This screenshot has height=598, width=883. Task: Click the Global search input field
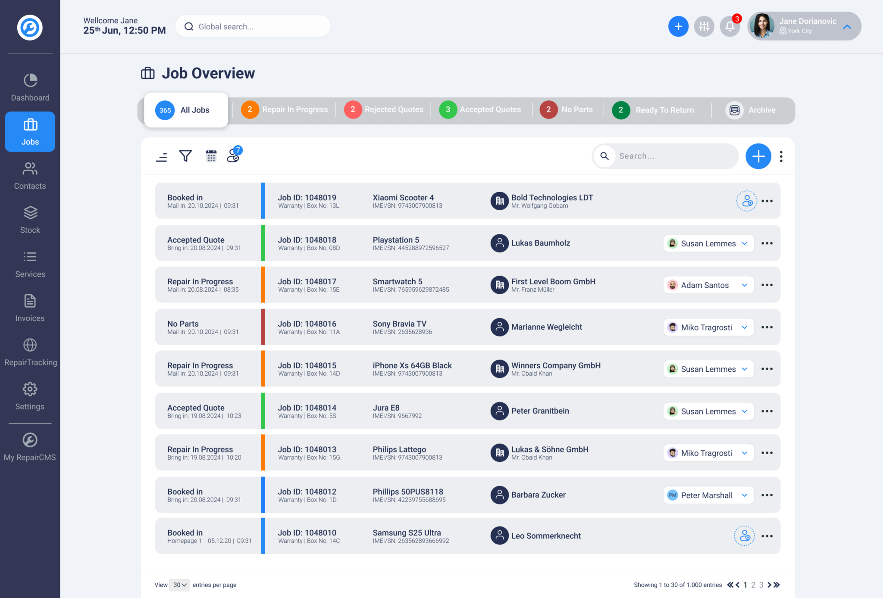(x=253, y=26)
